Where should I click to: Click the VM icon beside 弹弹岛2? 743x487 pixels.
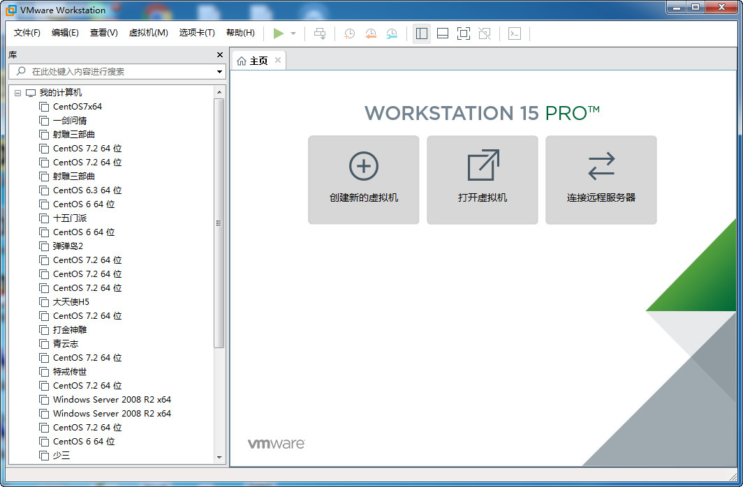[44, 246]
